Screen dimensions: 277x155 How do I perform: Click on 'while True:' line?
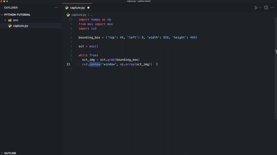(88, 55)
